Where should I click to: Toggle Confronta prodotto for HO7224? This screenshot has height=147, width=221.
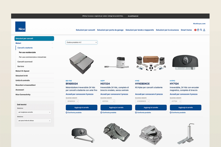(101, 113)
